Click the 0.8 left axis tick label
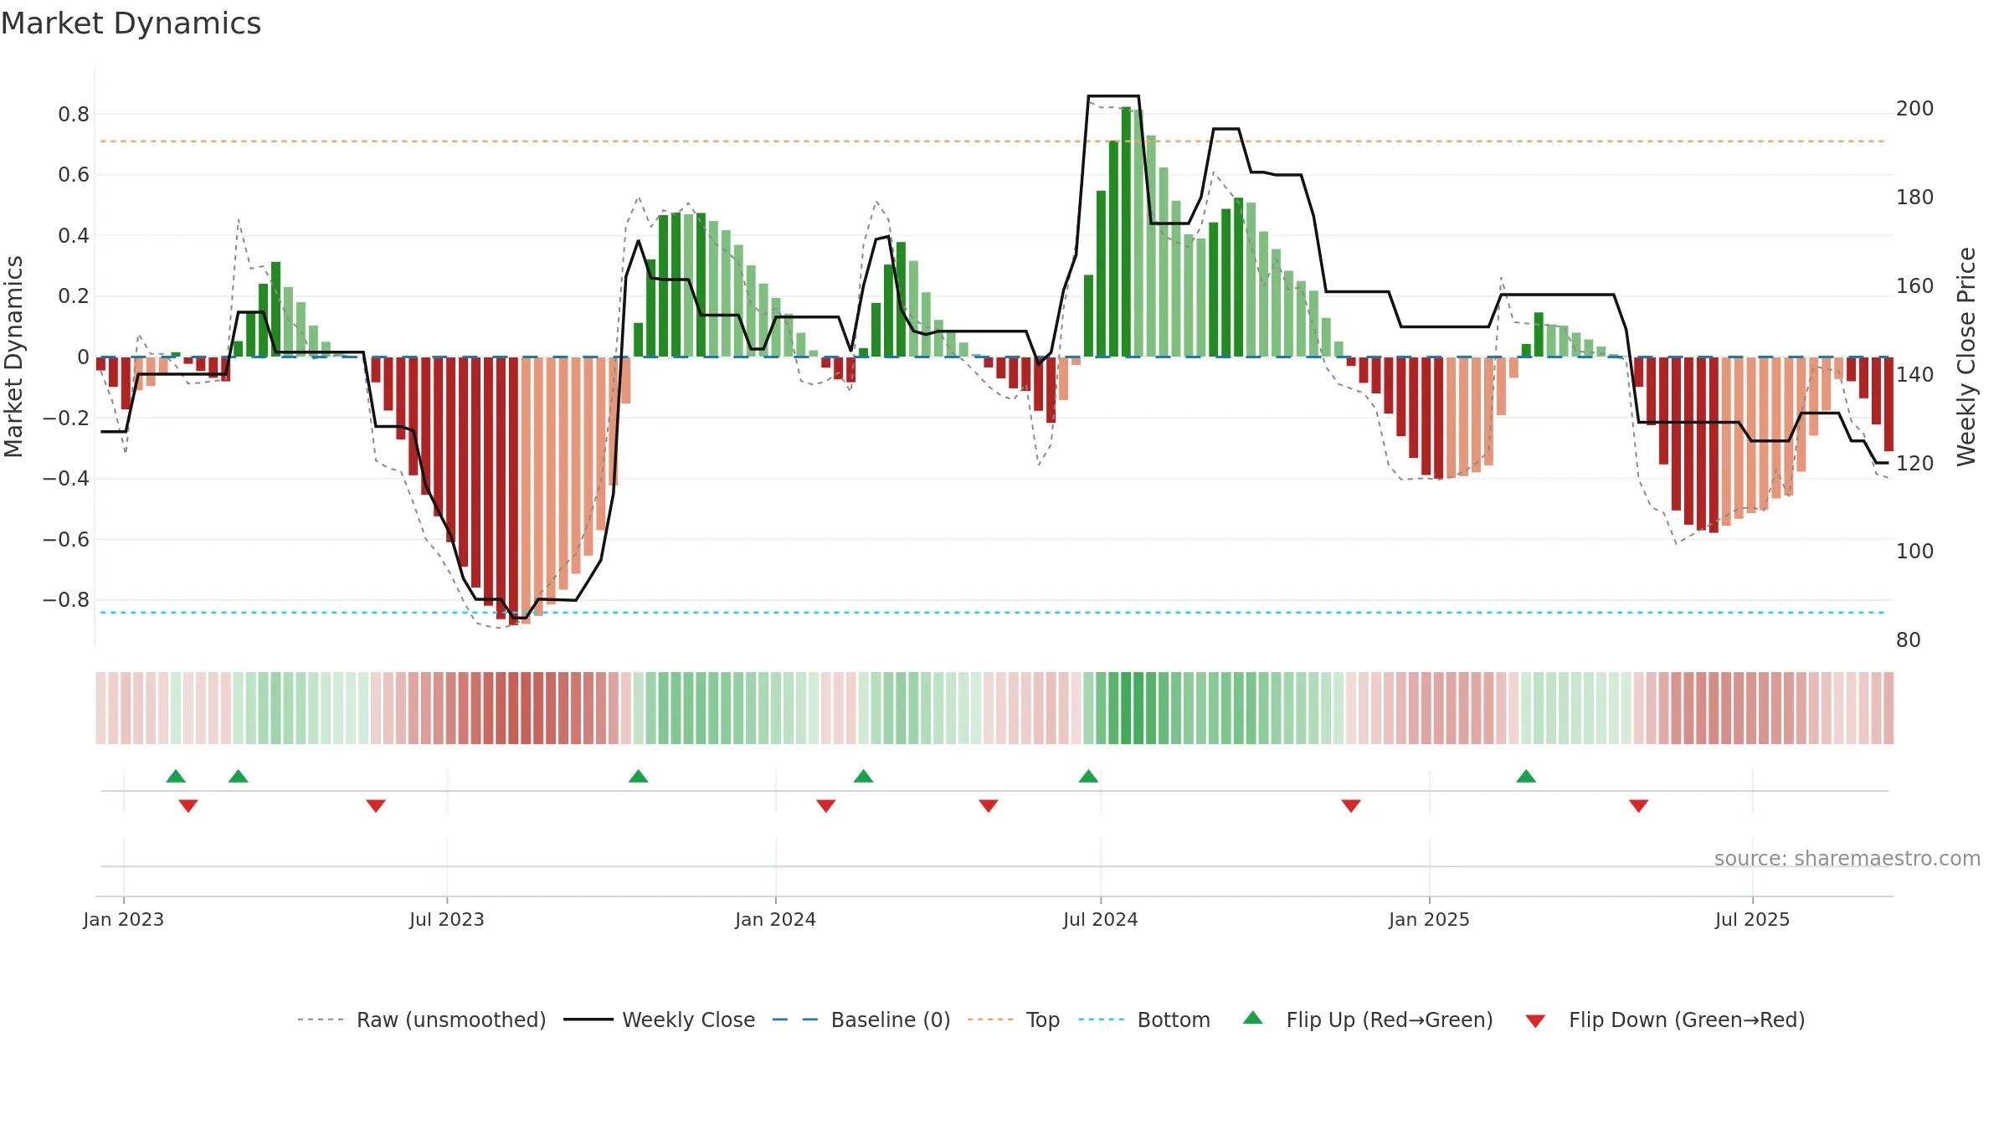The width and height of the screenshot is (2009, 1130). click(74, 115)
